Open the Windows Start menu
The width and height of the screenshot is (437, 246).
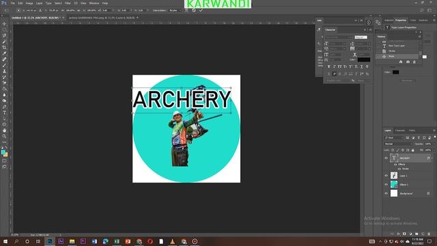point(5,241)
